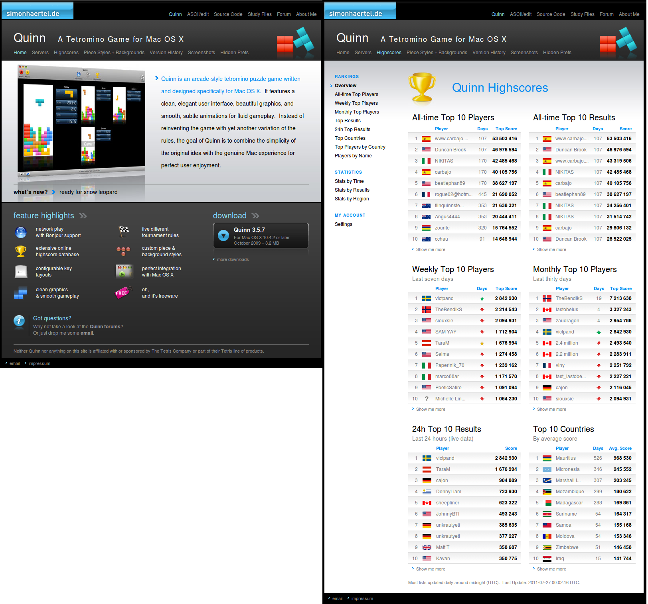Image resolution: width=648 pixels, height=604 pixels.
Task: Click the blue download arrow icon for Quinn 3.5.7
Action: [223, 235]
